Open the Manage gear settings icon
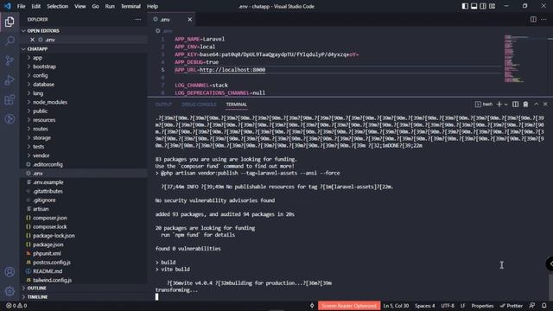553x311 pixels. coord(10,291)
